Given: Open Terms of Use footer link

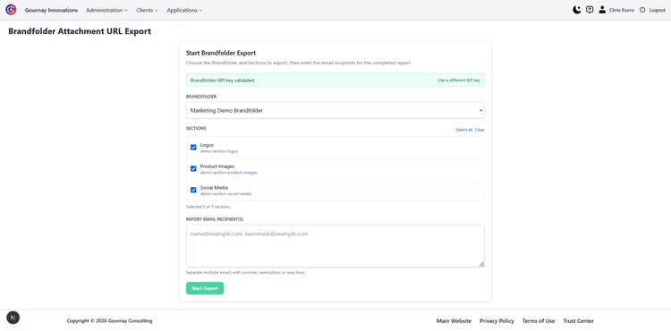Looking at the screenshot, I should (539, 321).
